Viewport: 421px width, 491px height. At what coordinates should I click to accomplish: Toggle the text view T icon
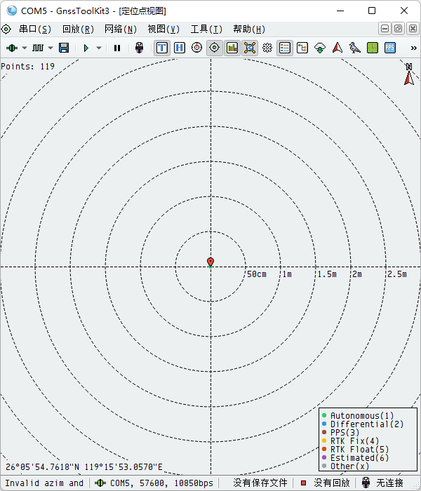click(x=162, y=48)
